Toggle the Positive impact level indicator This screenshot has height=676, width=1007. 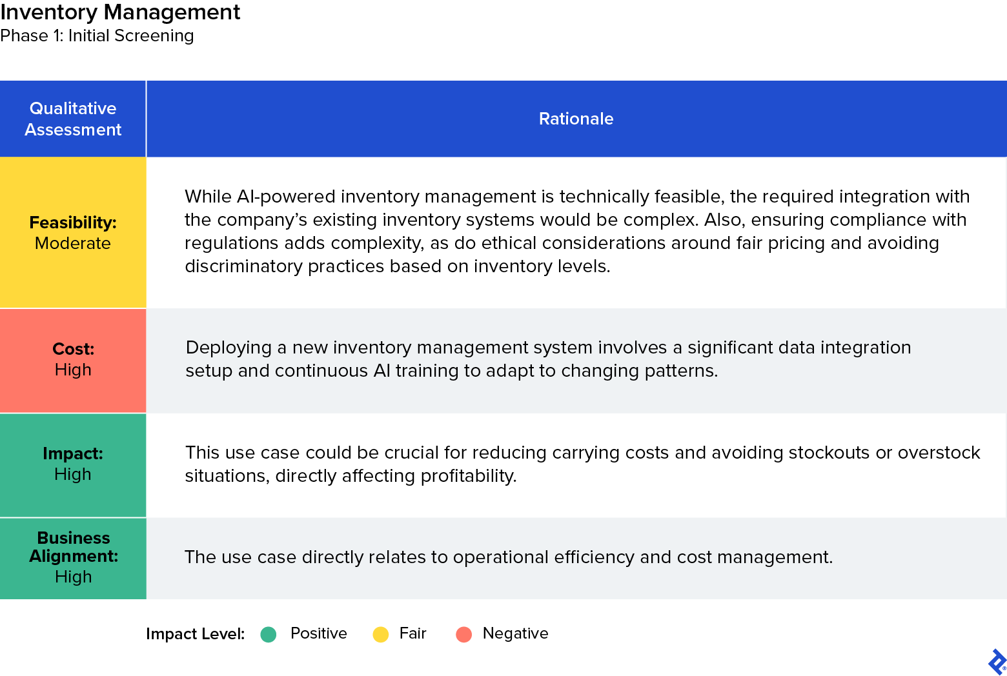pyautogui.click(x=269, y=634)
